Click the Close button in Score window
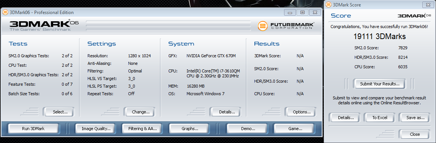Screen dimensions: 436x143 pyautogui.click(x=415, y=134)
